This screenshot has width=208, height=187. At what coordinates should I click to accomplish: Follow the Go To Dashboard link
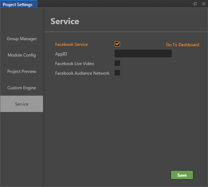[x=182, y=45]
